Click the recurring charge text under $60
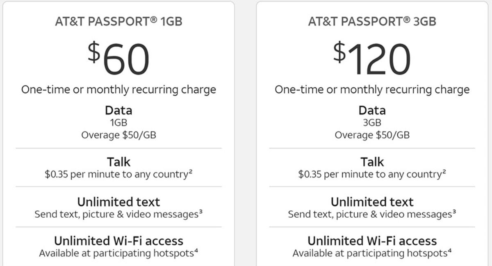 (118, 90)
